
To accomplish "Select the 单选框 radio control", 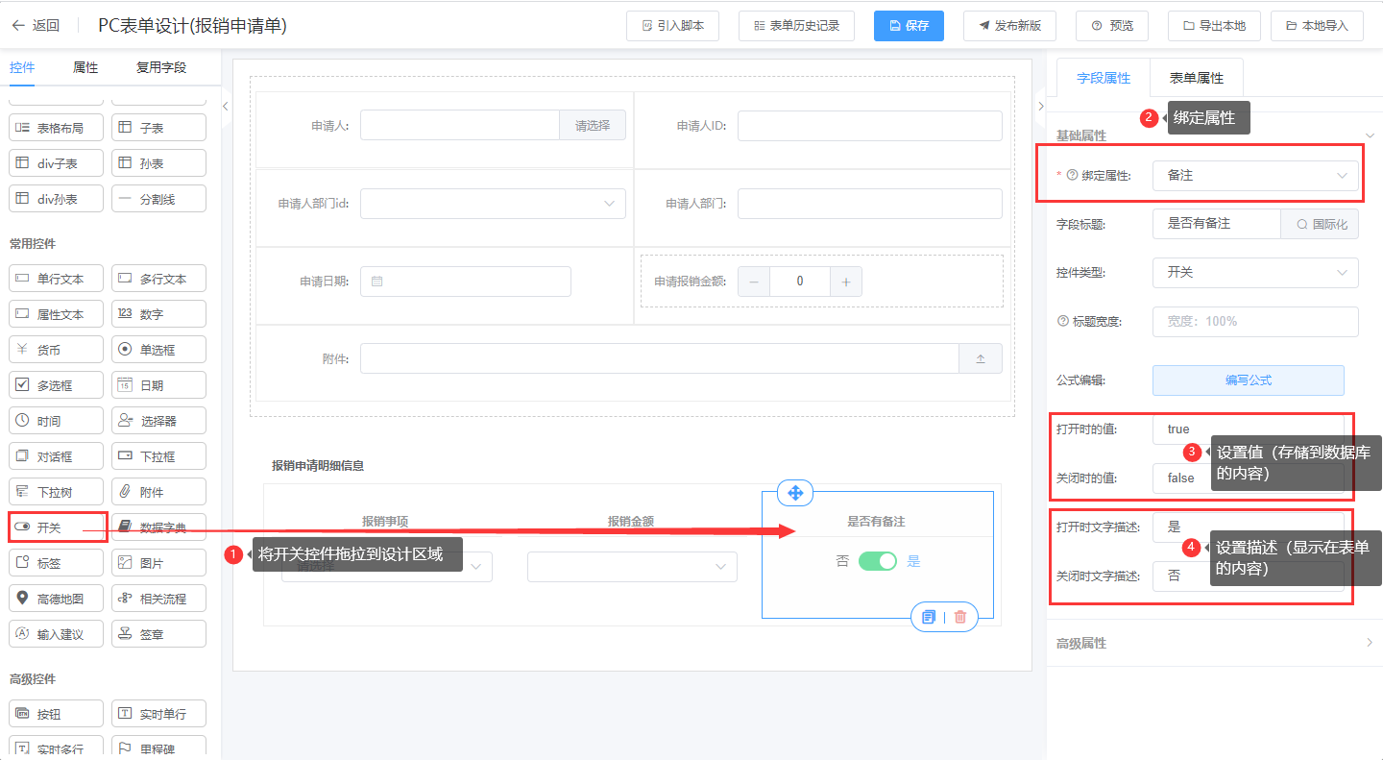I will coord(158,350).
